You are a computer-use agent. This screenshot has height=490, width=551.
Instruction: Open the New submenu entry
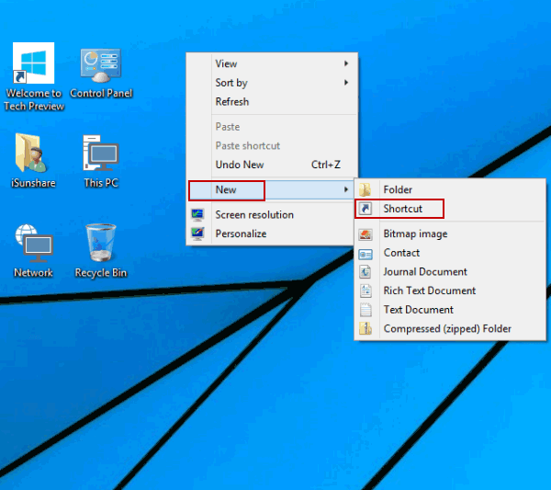tap(227, 190)
